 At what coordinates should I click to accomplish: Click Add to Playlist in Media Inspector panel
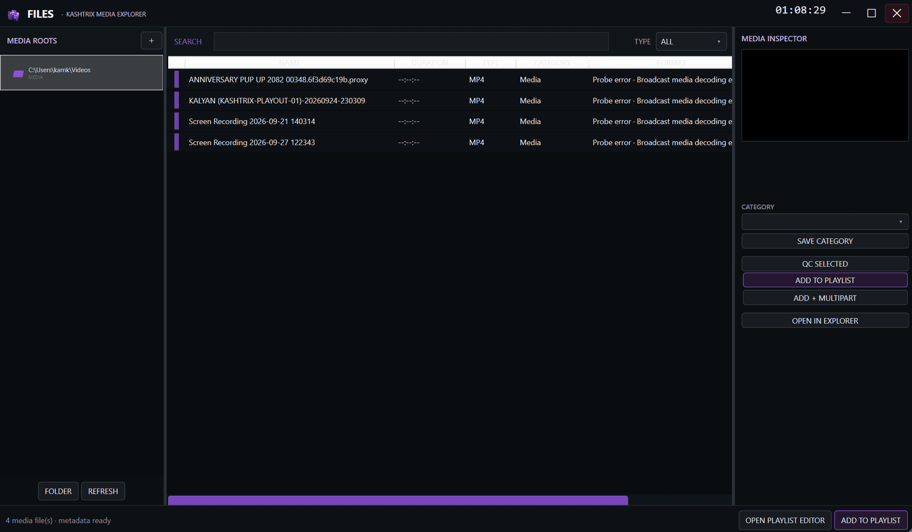(x=825, y=280)
